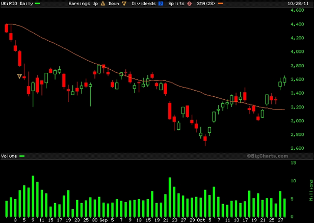Image resolution: width=314 pixels, height=223 pixels.
Task: Click the earnings-down marker on the price chart
Action: [x=19, y=76]
